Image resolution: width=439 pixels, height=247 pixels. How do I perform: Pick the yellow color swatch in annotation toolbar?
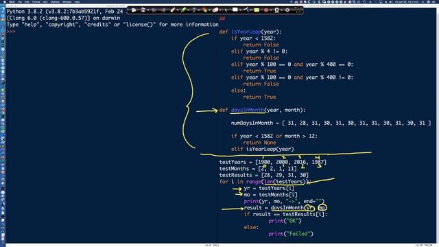point(257,10)
